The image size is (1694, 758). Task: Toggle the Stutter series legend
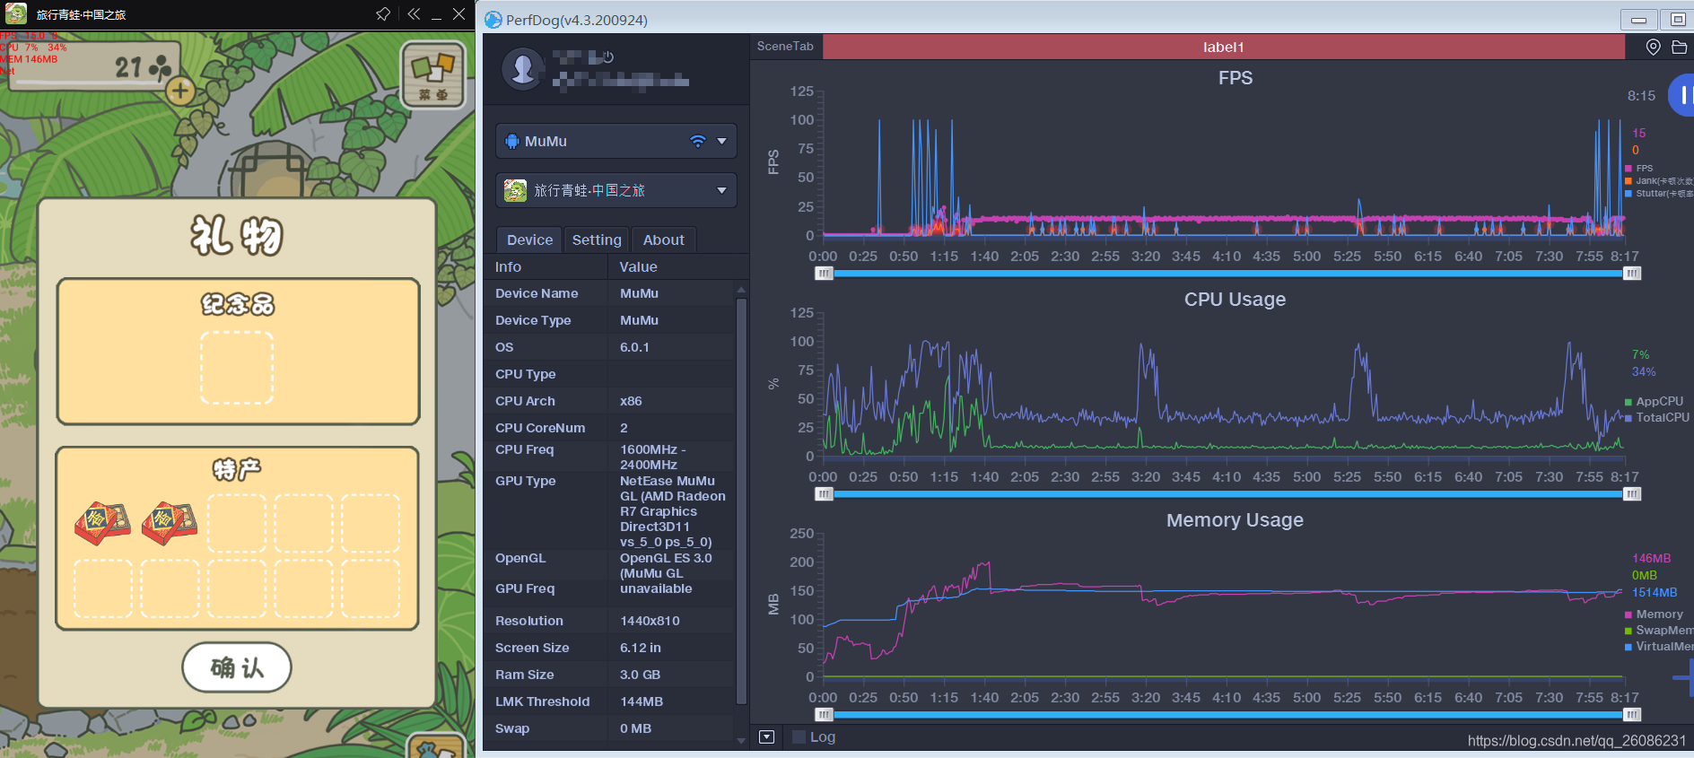coord(1658,194)
